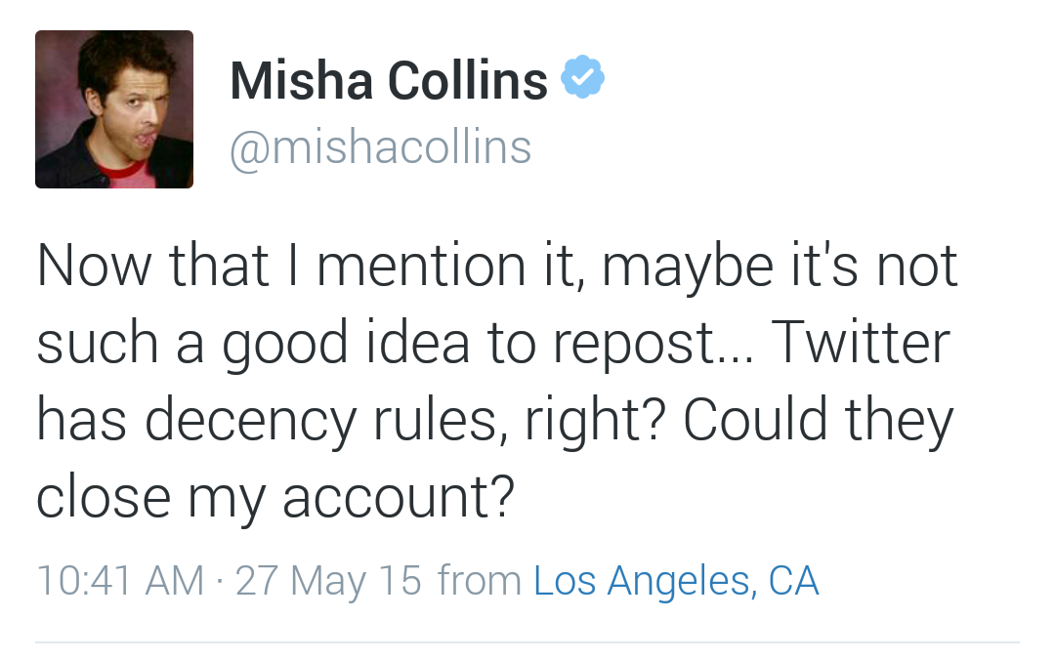Click the 27 May 15 date
This screenshot has height=660, width=1055.
(x=328, y=581)
